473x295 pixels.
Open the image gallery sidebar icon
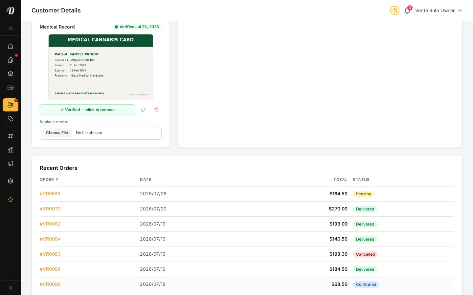(x=11, y=88)
